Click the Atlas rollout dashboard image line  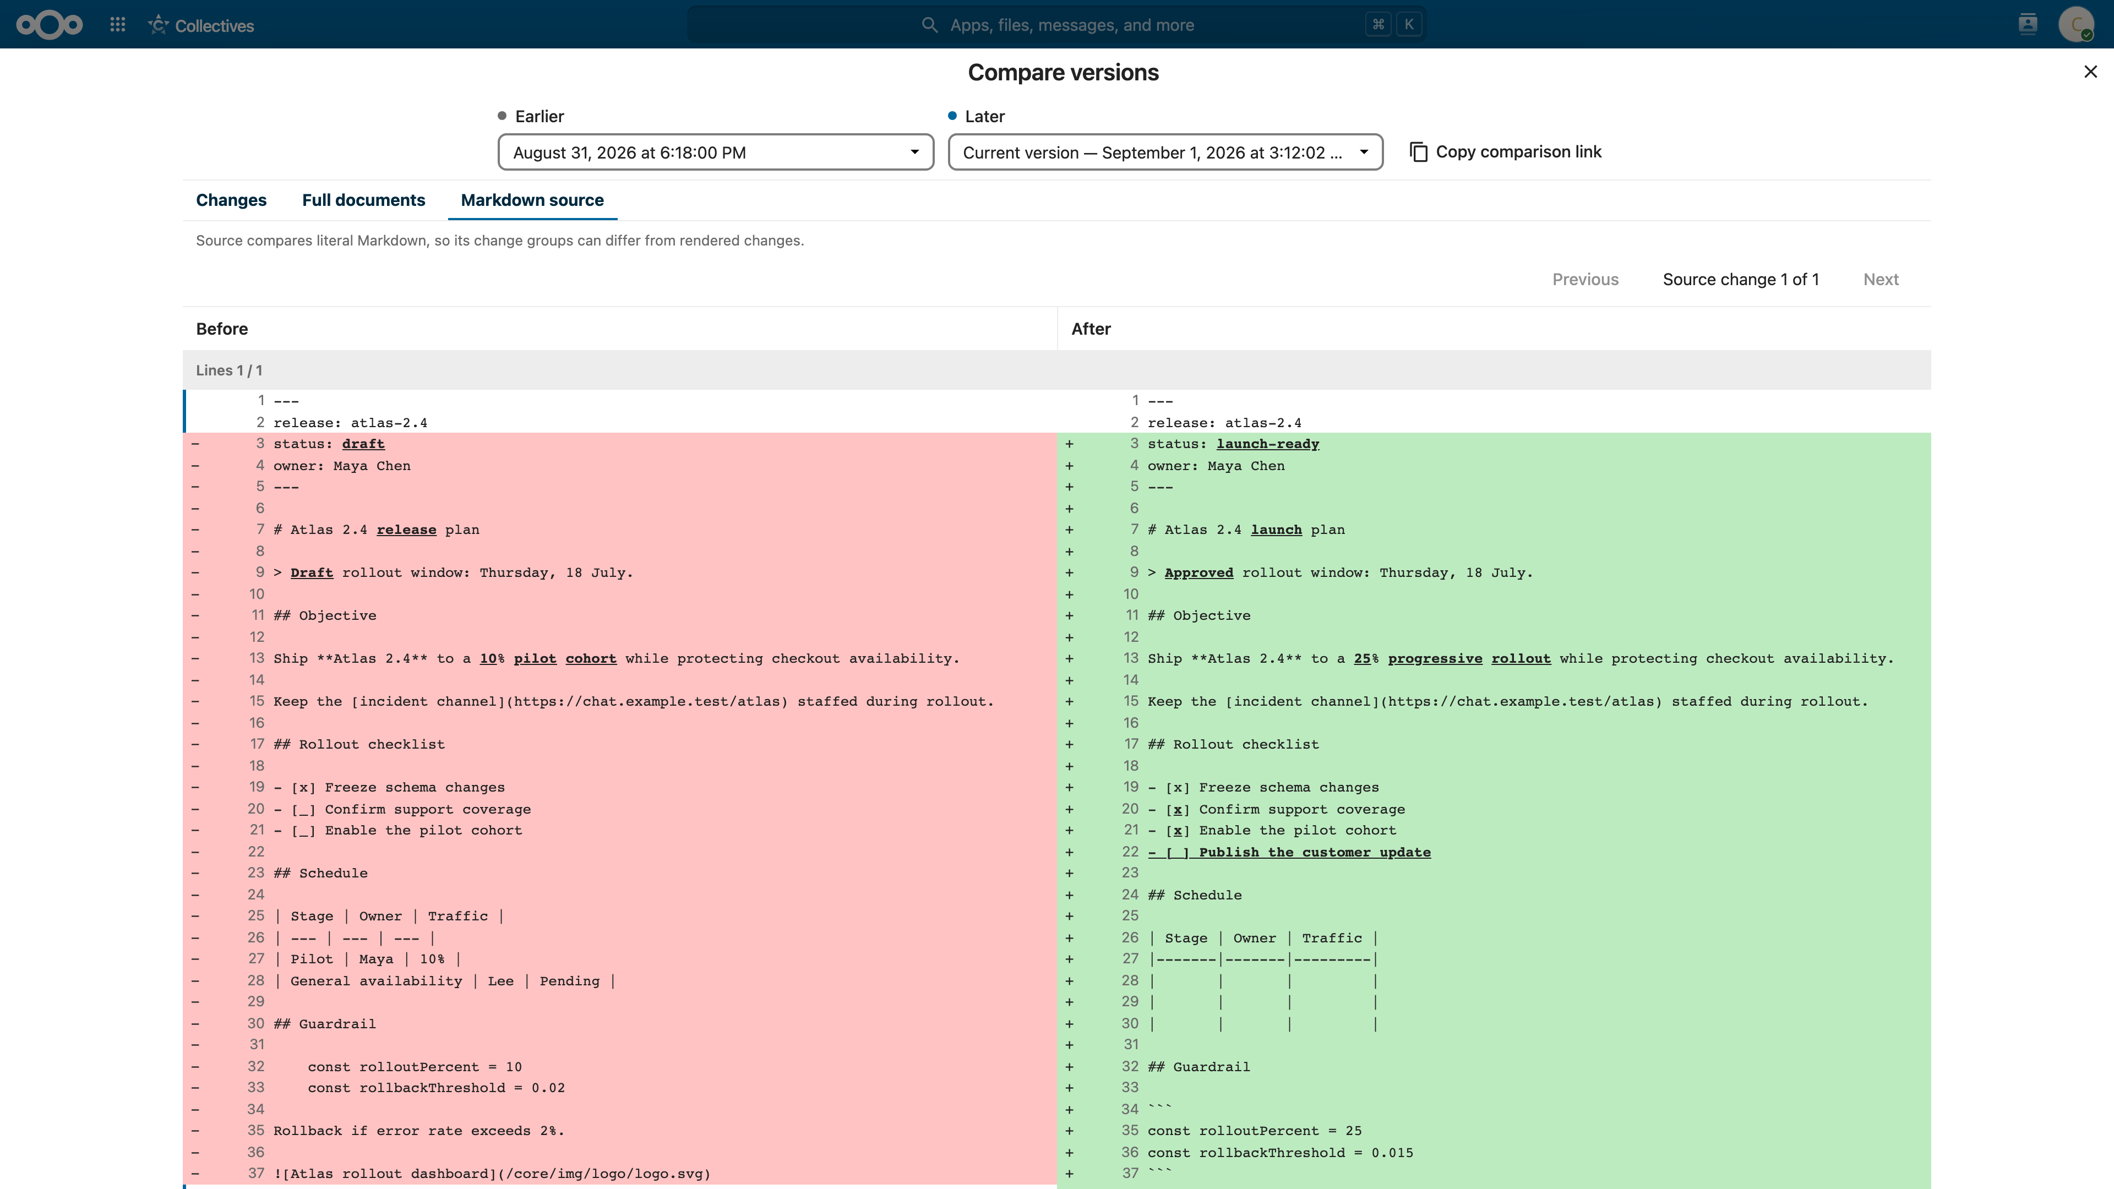click(x=492, y=1174)
